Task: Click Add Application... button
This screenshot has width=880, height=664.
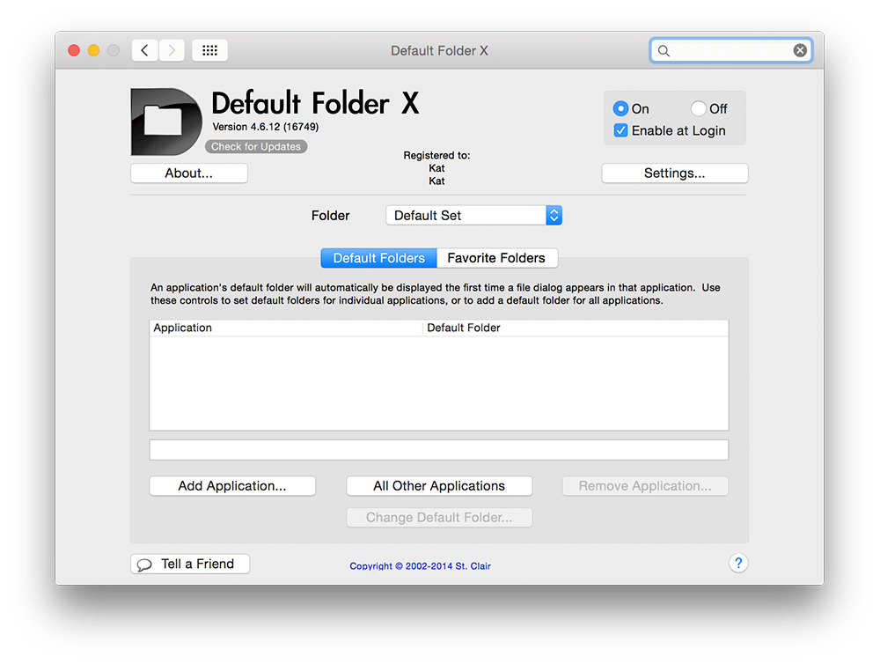Action: (232, 486)
